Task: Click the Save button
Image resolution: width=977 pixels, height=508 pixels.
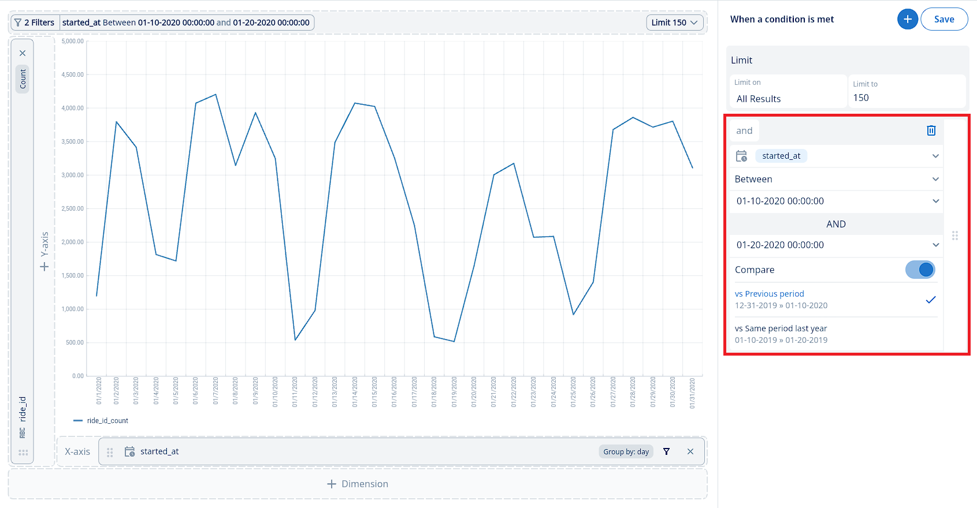Action: [943, 19]
